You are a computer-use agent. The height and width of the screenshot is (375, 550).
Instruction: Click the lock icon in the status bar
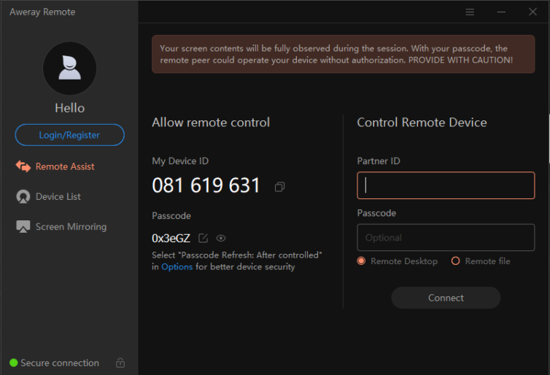pyautogui.click(x=120, y=363)
